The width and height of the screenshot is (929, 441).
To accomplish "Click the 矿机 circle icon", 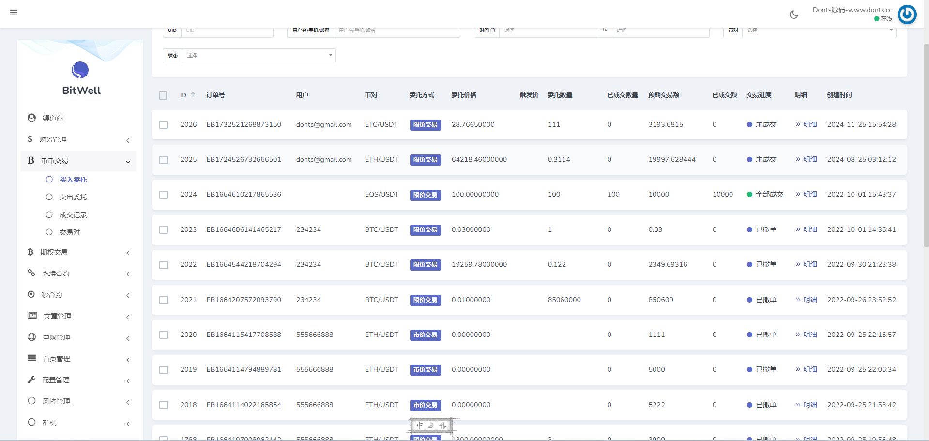I will (32, 422).
